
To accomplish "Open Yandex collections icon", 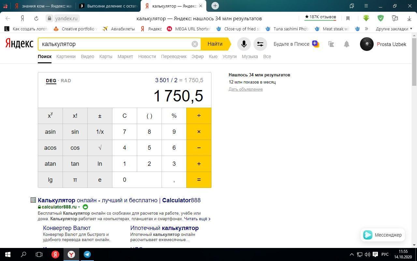I will pyautogui.click(x=331, y=44).
